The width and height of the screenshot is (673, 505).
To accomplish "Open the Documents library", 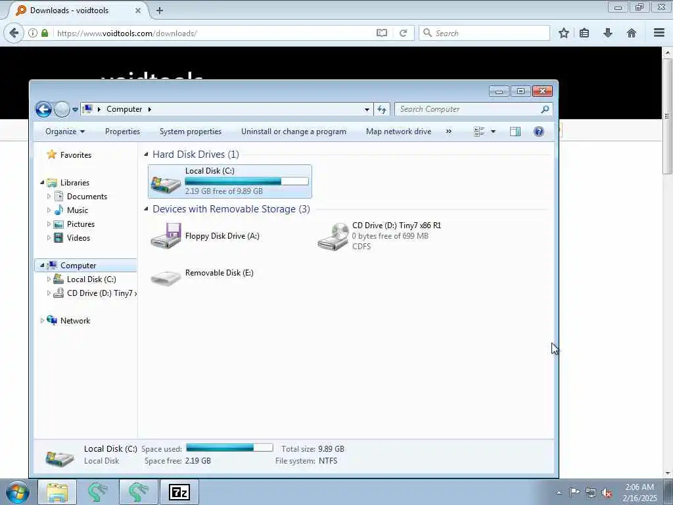I will pyautogui.click(x=87, y=196).
